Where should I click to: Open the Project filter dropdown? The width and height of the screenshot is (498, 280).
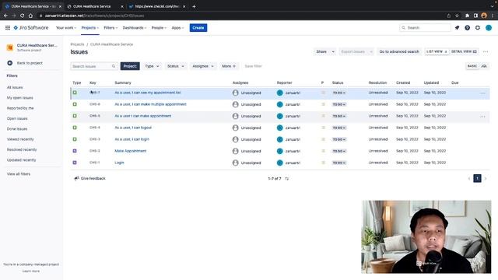pos(130,66)
